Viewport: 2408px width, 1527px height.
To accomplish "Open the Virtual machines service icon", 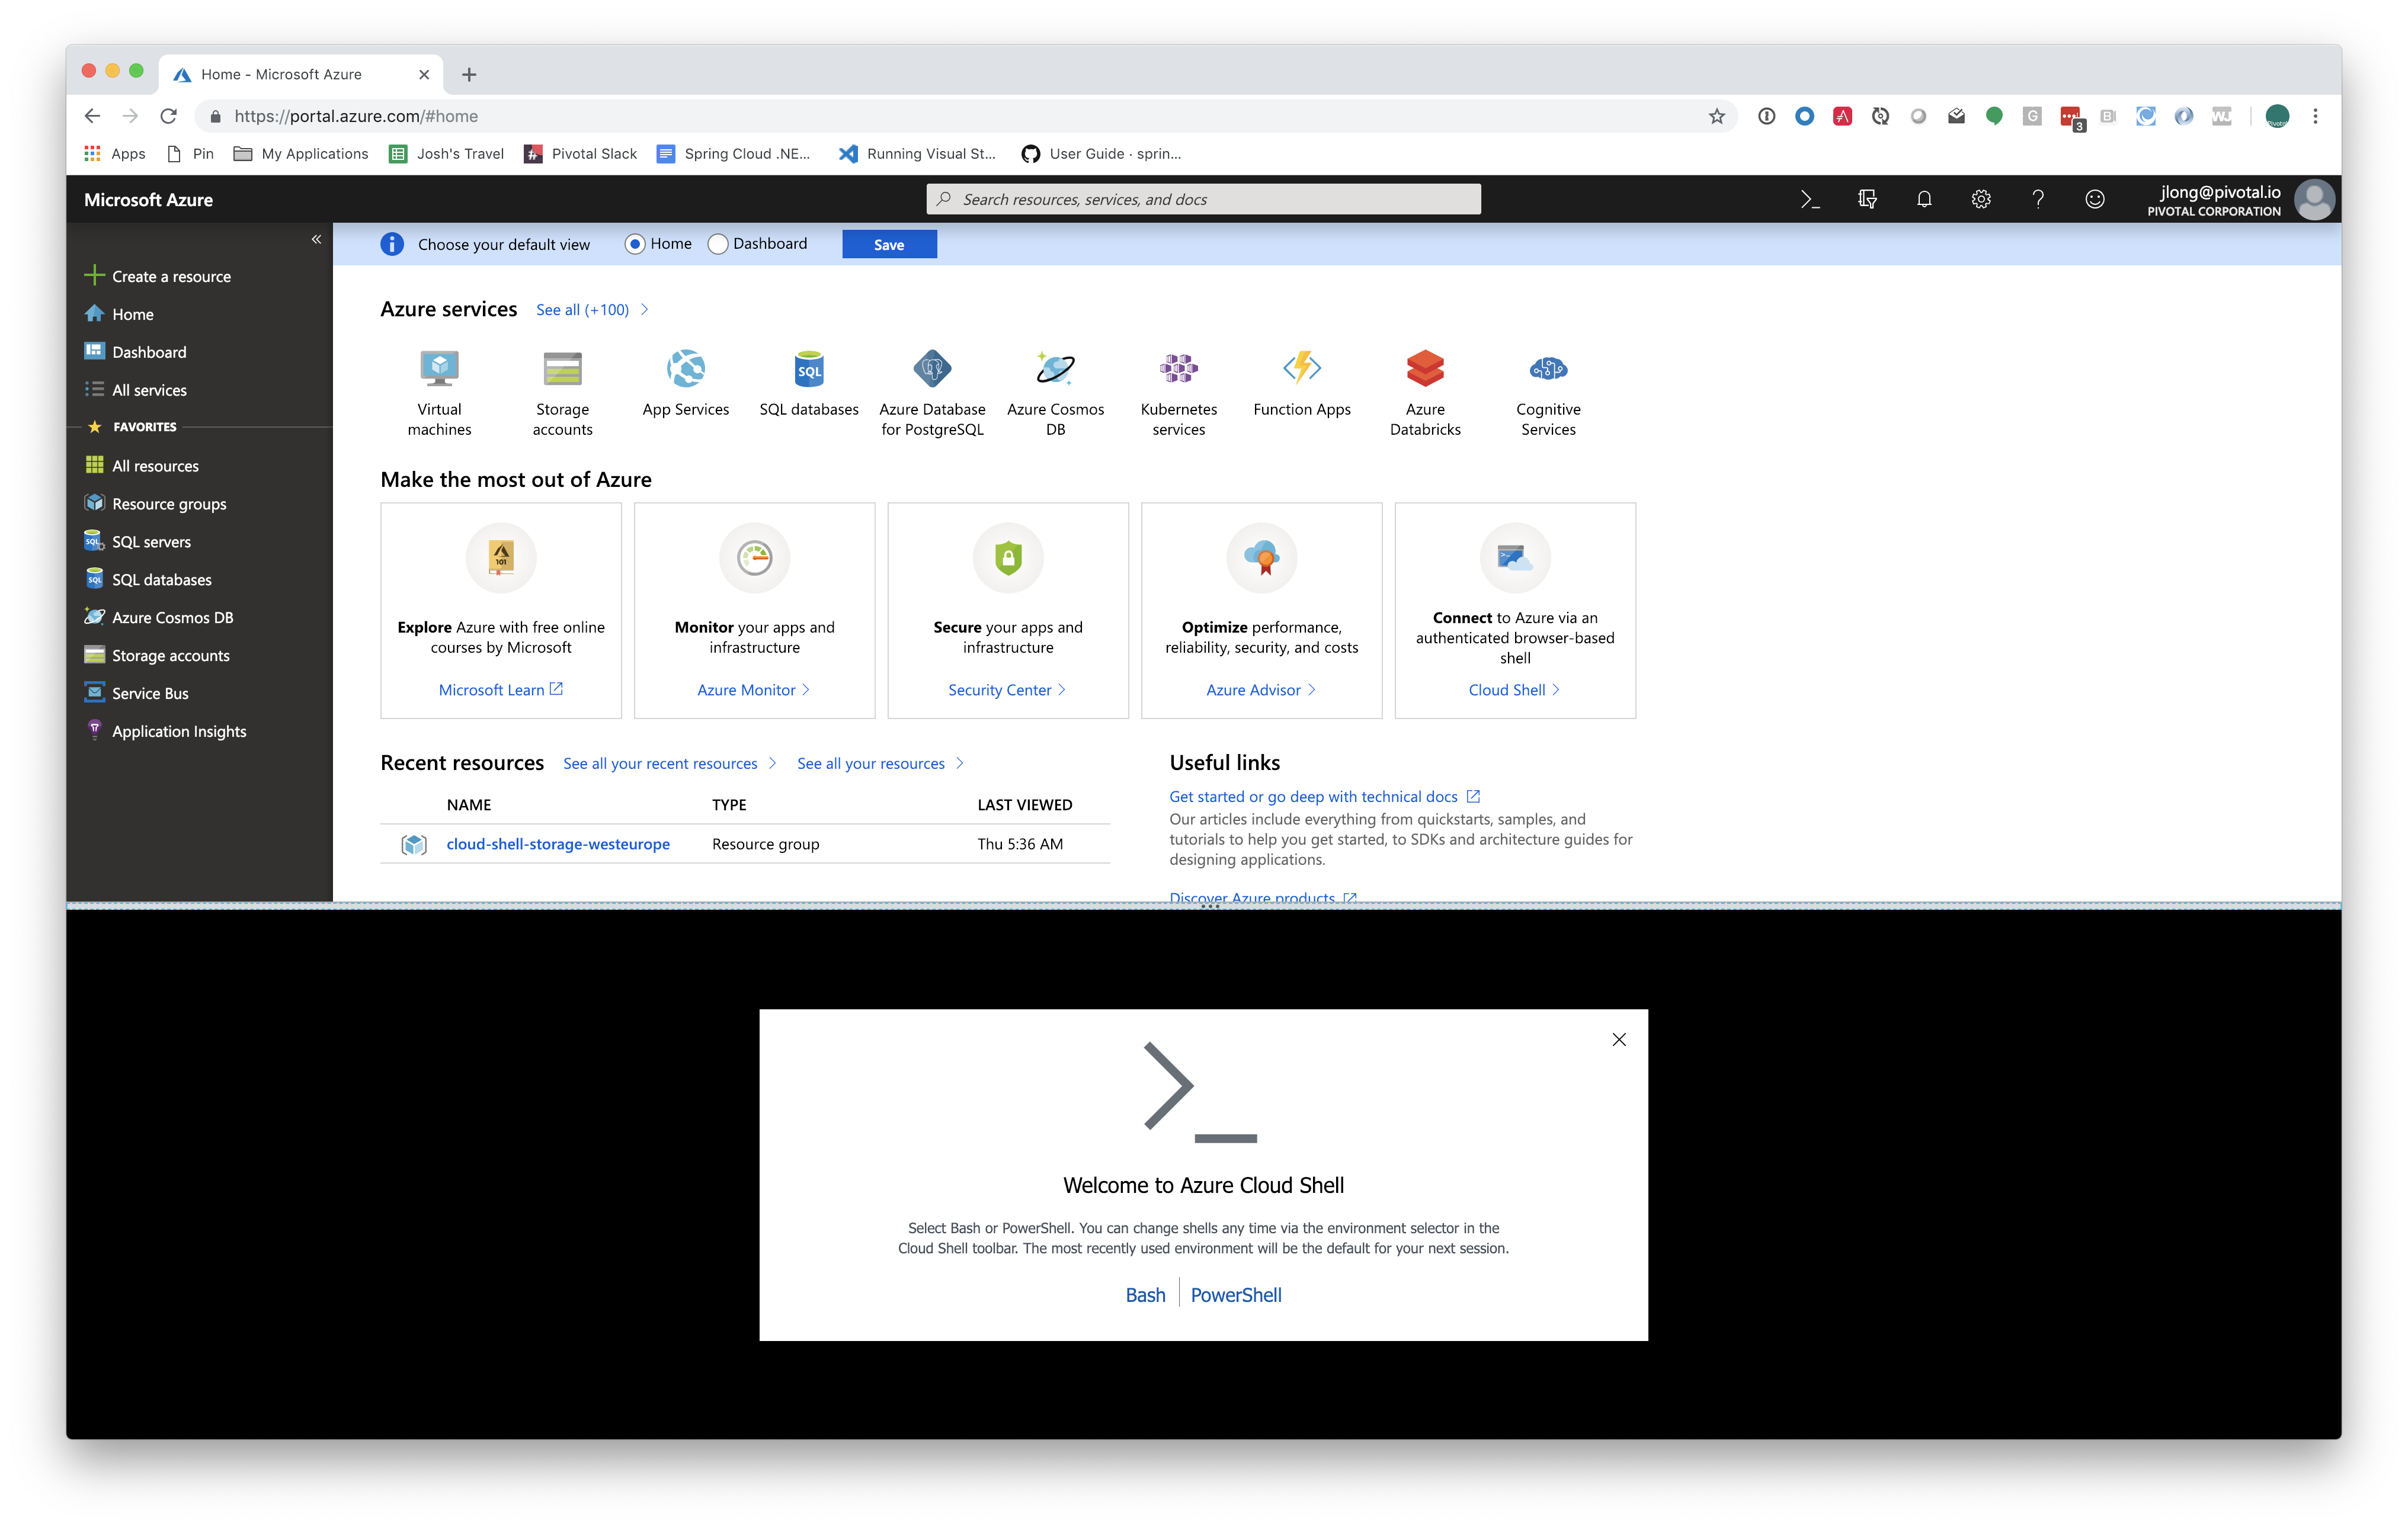I will pos(439,369).
